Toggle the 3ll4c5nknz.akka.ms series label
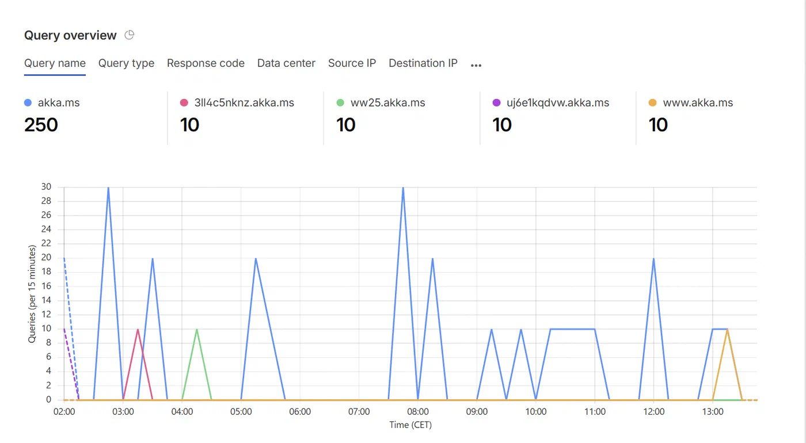 tap(245, 103)
